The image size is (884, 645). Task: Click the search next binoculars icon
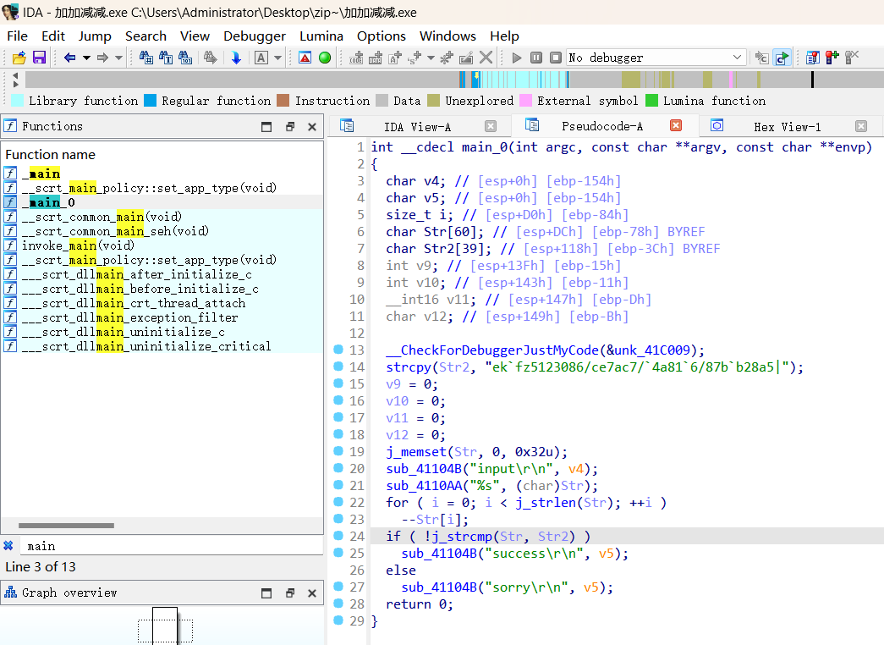(x=211, y=58)
